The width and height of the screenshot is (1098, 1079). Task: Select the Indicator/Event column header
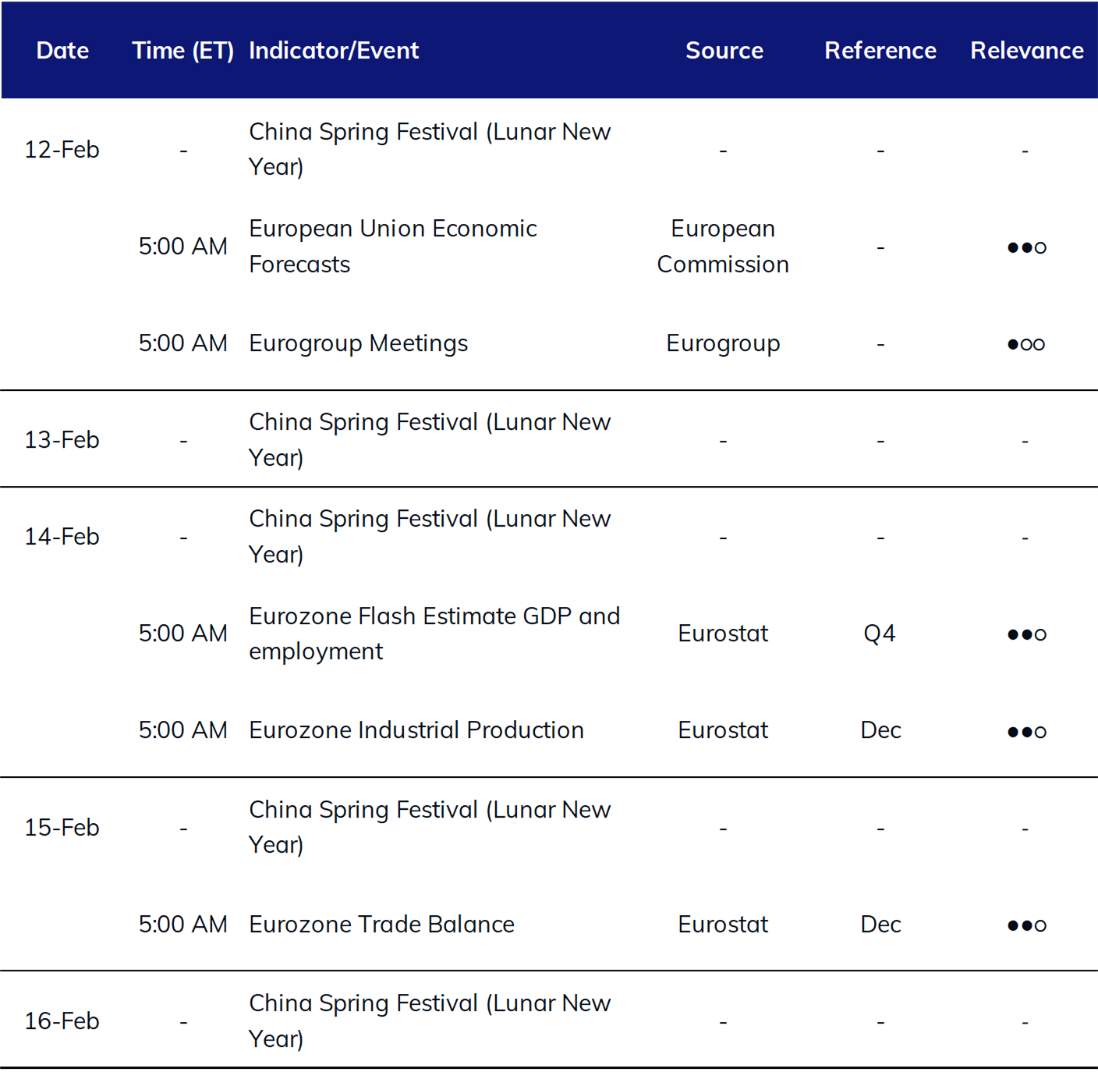[334, 51]
